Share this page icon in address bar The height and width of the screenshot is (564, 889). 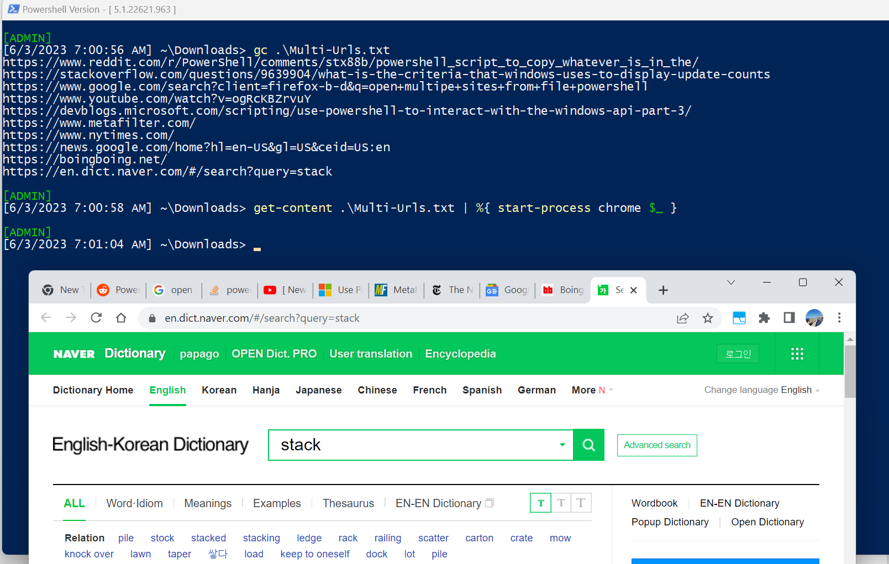(683, 318)
